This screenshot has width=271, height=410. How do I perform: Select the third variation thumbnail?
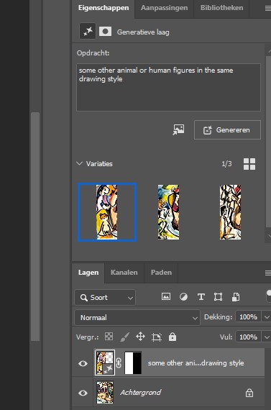[x=231, y=212]
